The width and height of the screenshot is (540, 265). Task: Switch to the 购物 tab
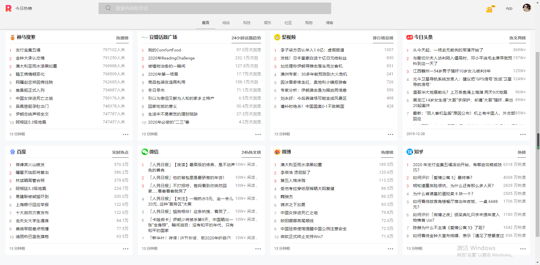click(309, 23)
